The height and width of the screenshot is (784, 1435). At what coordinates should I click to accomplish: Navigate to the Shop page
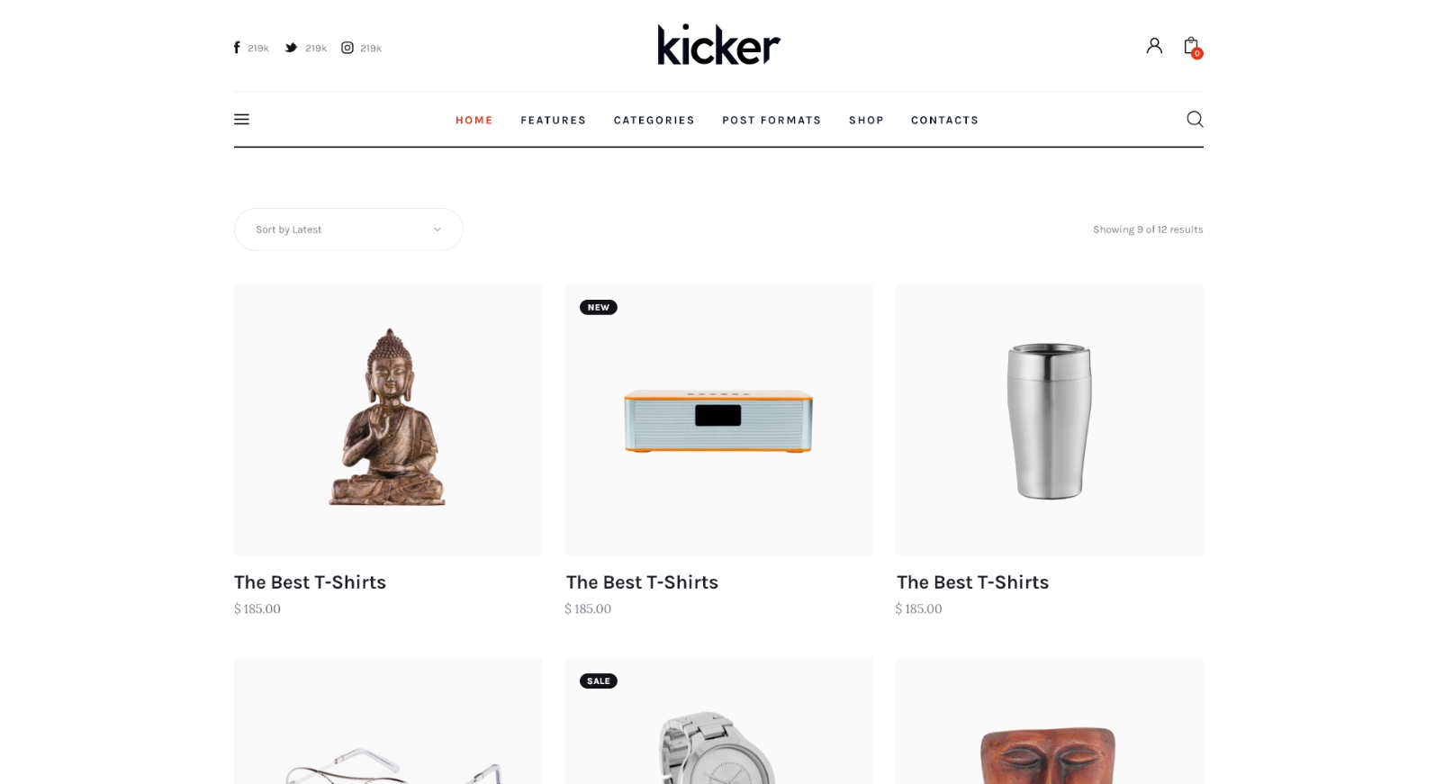(866, 120)
